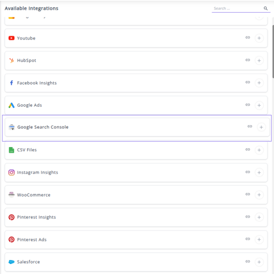
Task: Add Pinterest Insights with plus button
Action: pyautogui.click(x=259, y=217)
